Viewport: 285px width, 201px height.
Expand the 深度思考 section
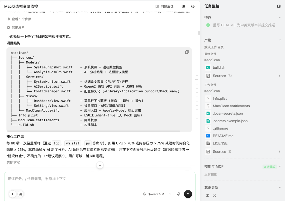(16, 28)
